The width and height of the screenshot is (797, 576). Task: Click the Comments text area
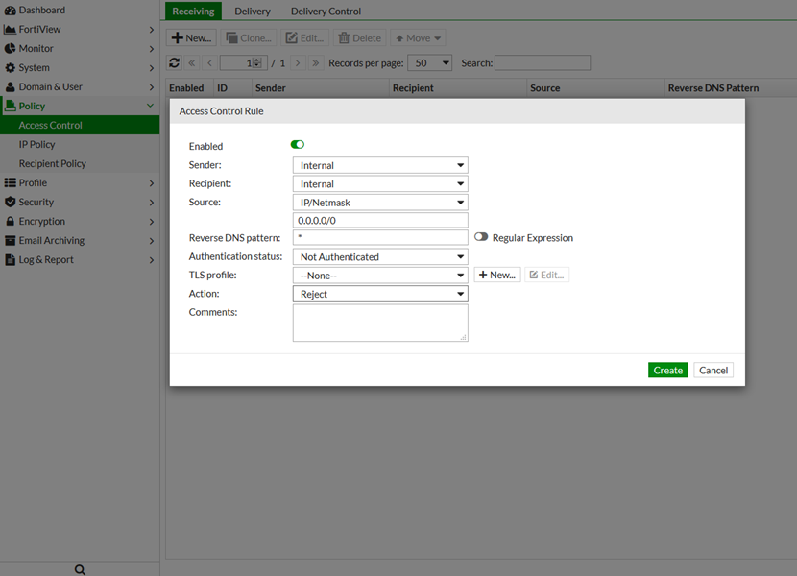[x=379, y=323]
